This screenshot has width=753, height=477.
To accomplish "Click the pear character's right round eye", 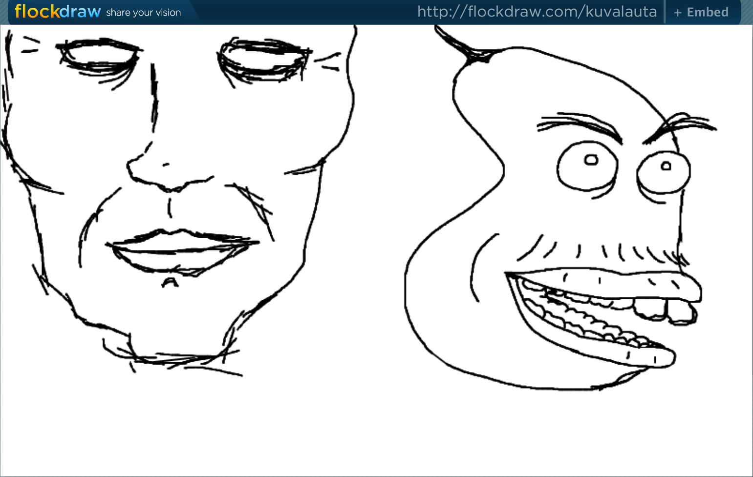I will (663, 172).
